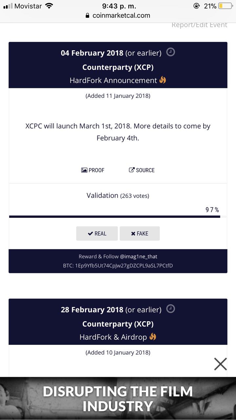The height and width of the screenshot is (420, 236).
Task: Open the SOURCE external link
Action: point(142,170)
